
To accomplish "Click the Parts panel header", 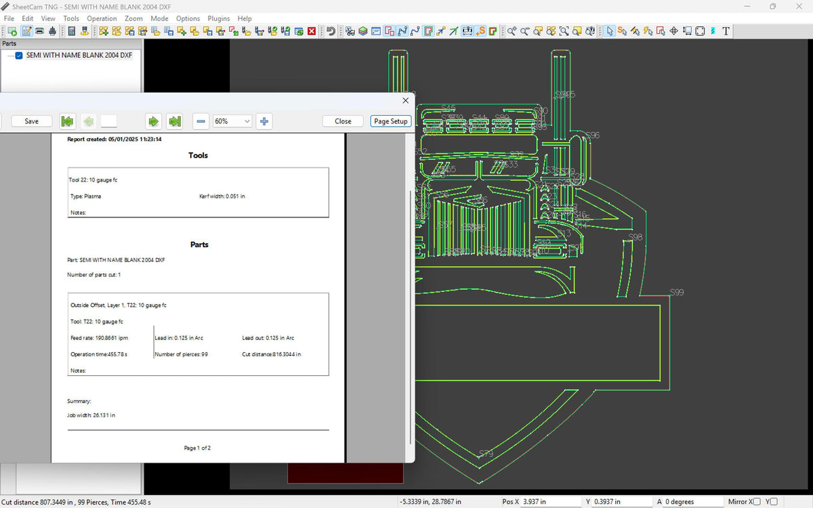I will pyautogui.click(x=70, y=43).
